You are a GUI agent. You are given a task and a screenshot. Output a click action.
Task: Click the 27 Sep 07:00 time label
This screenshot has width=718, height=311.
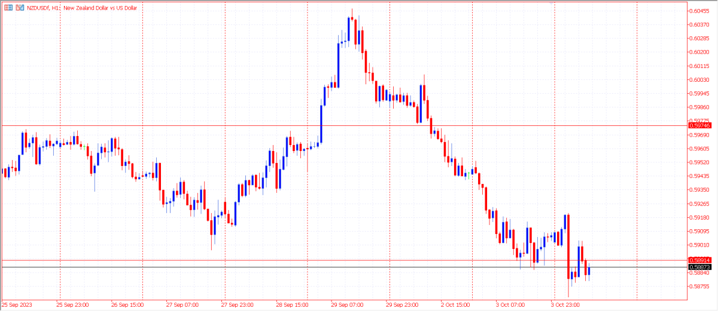(182, 304)
